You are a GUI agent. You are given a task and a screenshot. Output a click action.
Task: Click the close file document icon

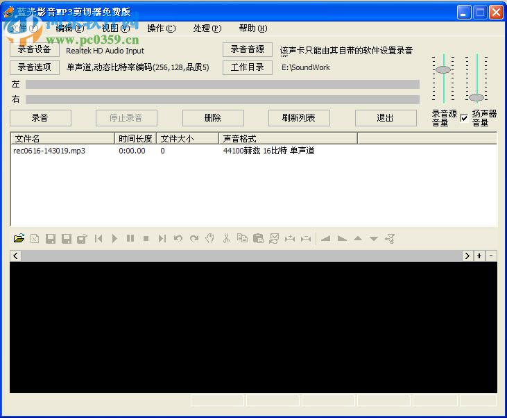35,239
